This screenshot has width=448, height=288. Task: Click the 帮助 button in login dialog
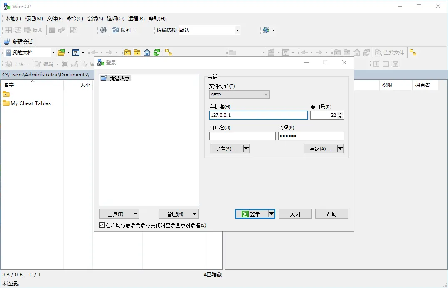(331, 214)
